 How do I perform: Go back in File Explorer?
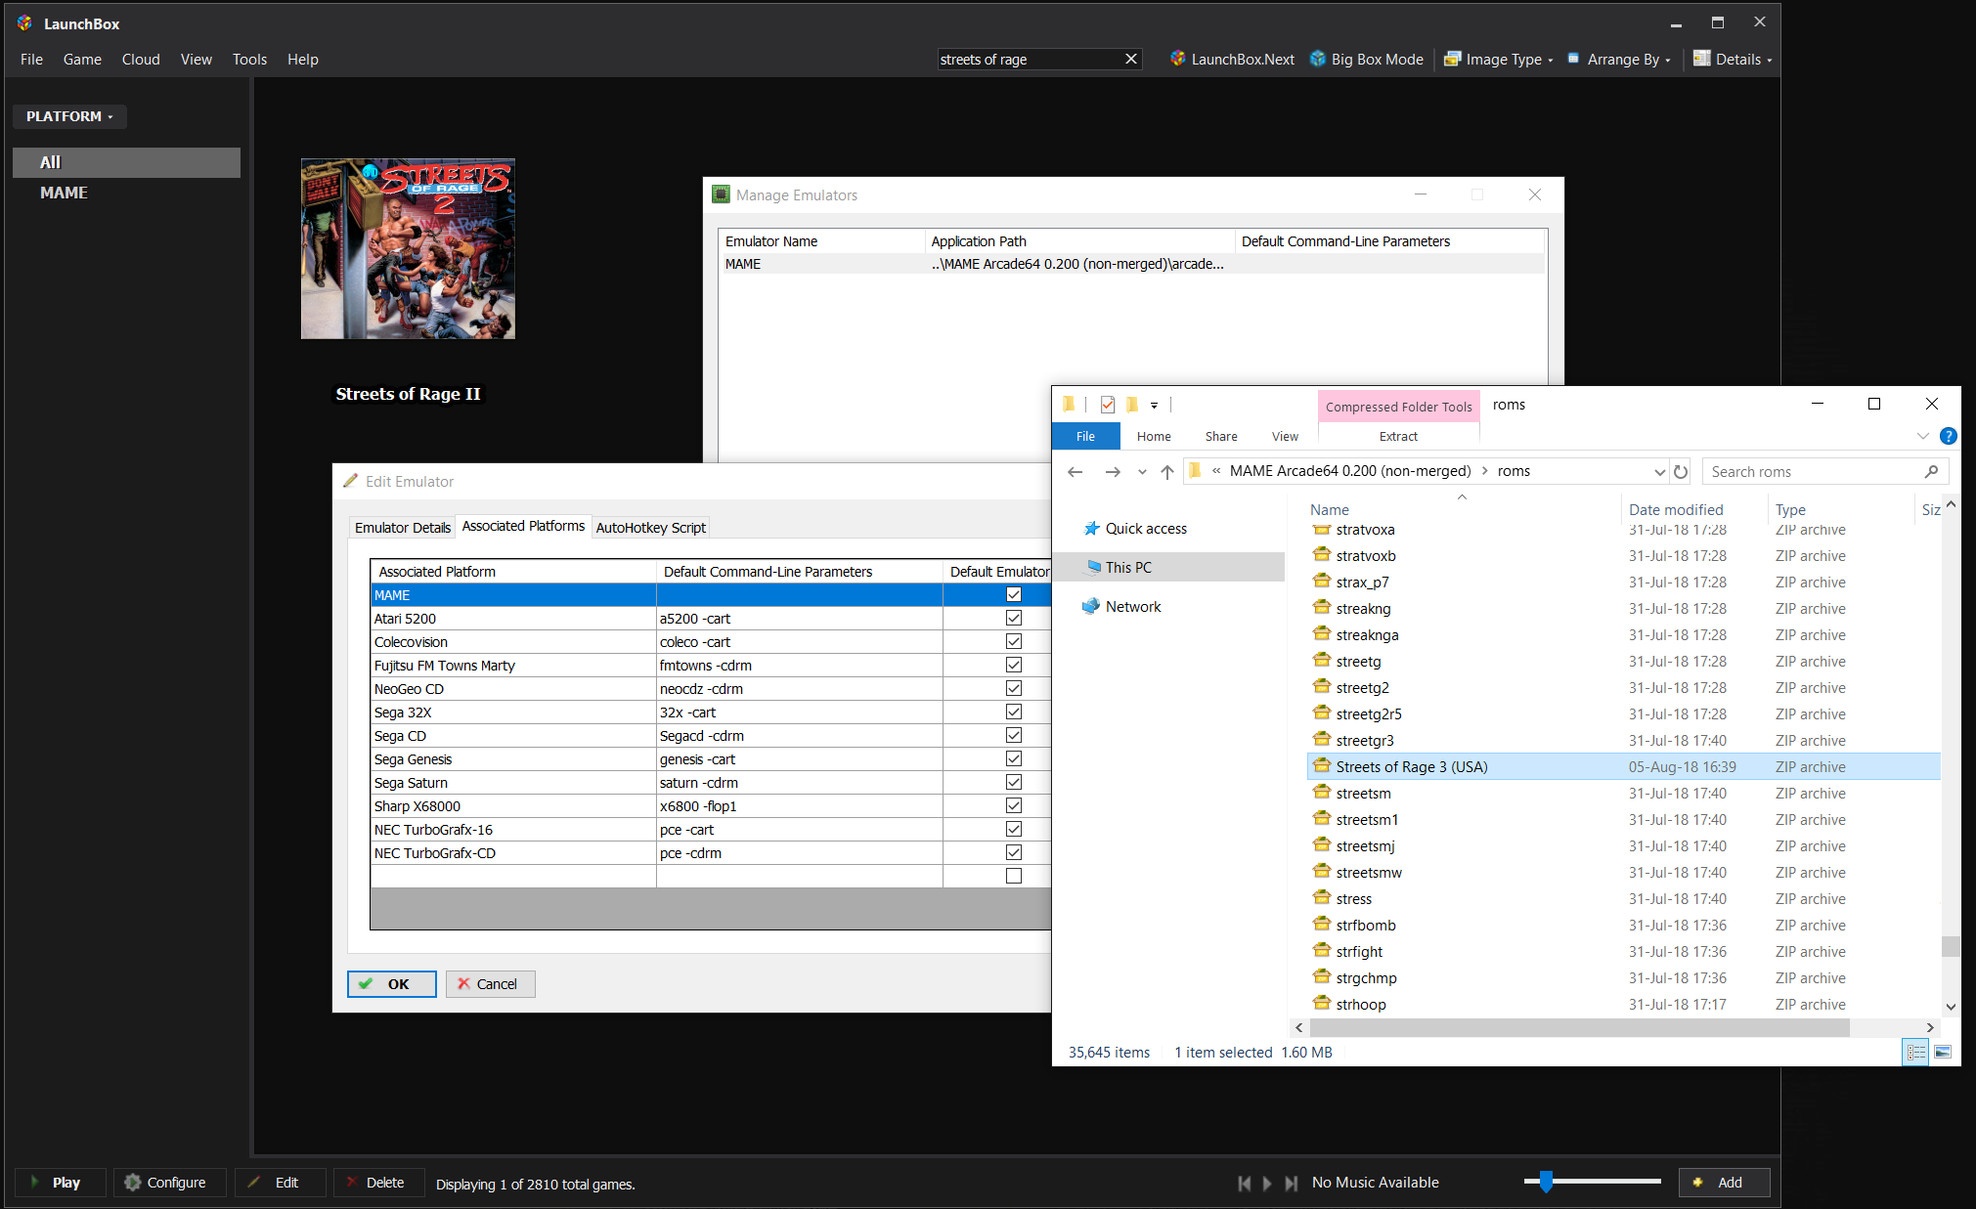click(x=1076, y=472)
